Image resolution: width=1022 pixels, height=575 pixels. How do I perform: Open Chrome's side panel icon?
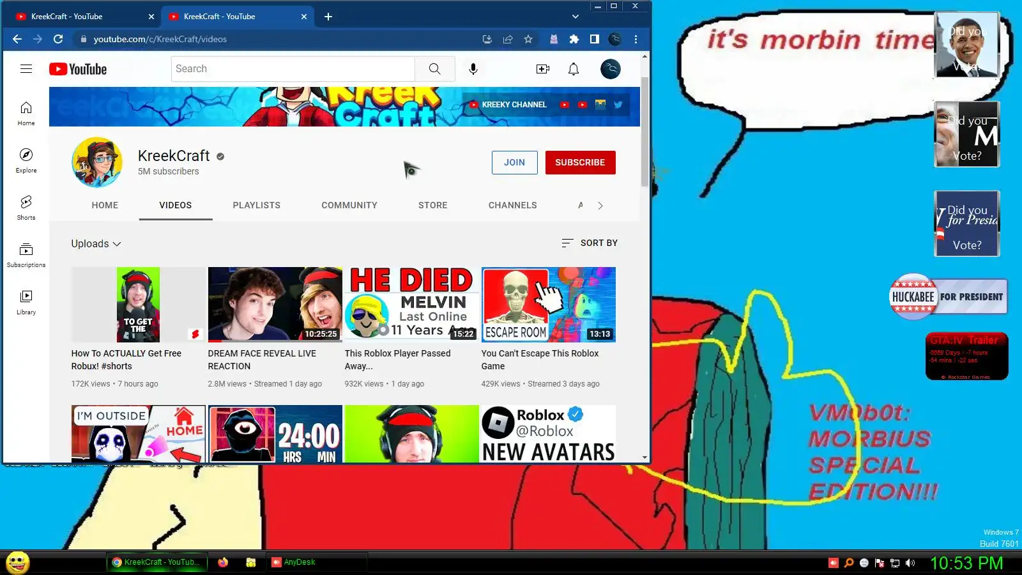pyautogui.click(x=595, y=39)
